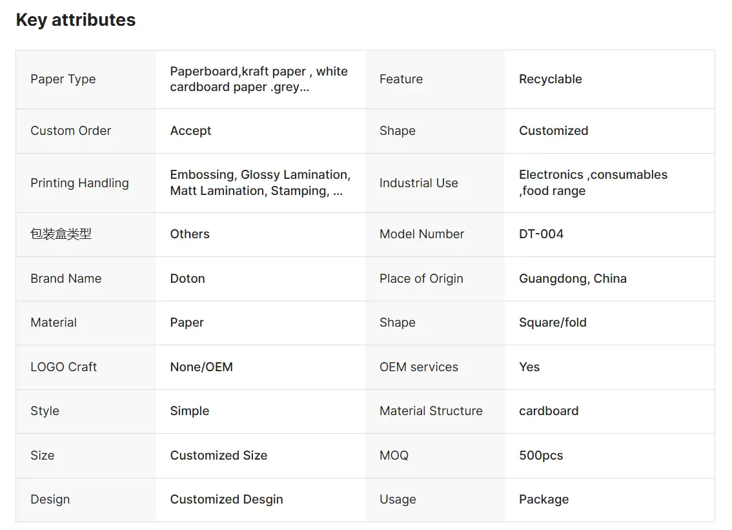Click the None/OEM LOGO Craft value
This screenshot has height=530, width=732.
pos(201,367)
